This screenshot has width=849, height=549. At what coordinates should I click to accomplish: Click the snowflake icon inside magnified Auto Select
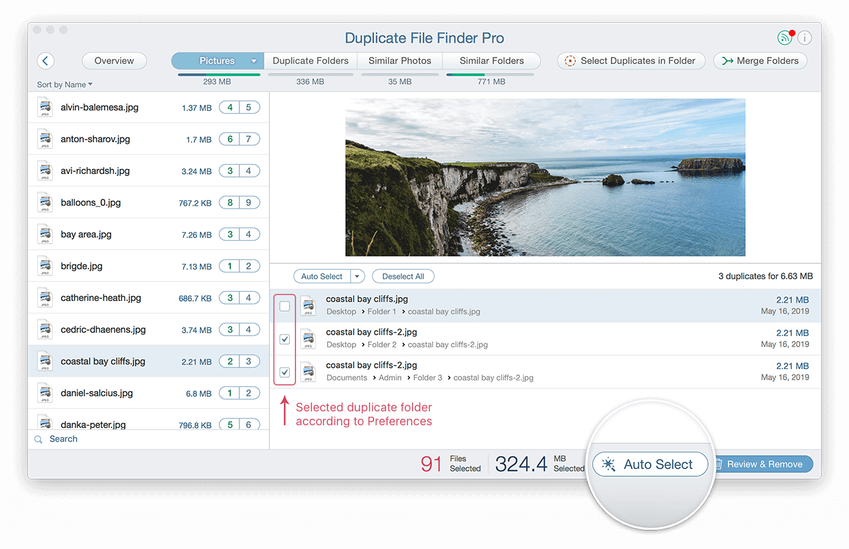[609, 464]
